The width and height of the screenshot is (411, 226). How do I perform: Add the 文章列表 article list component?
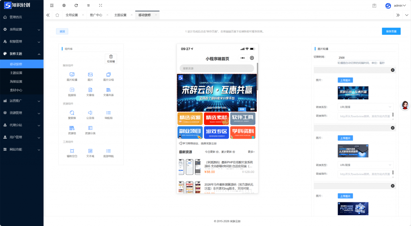[108, 92]
